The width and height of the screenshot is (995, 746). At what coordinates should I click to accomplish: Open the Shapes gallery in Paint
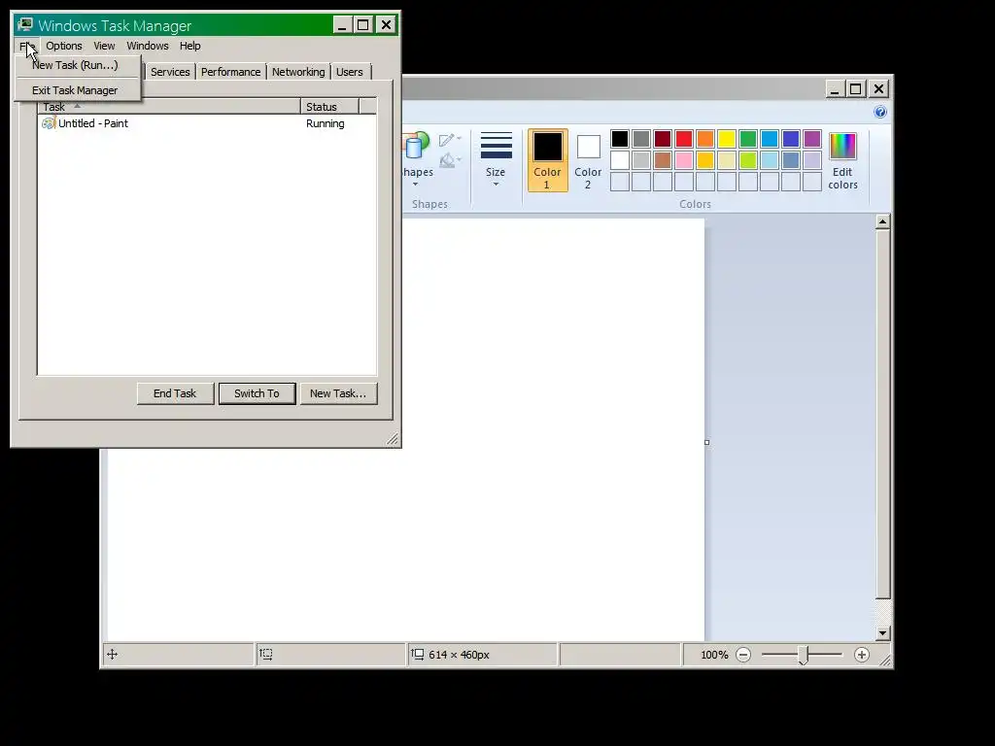click(x=418, y=158)
